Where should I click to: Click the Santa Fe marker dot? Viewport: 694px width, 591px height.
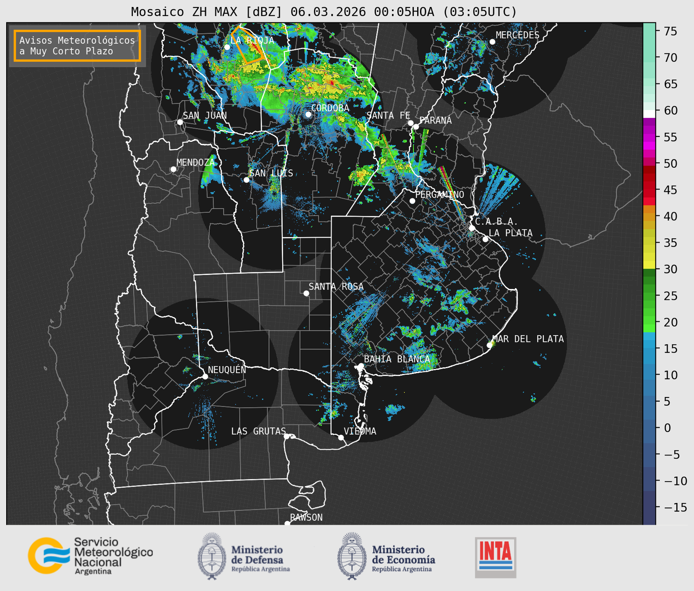coord(411,123)
